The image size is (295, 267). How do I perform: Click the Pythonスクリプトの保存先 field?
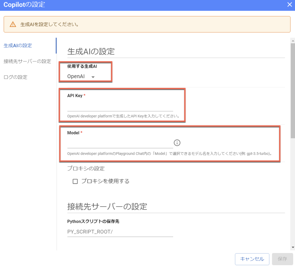[x=120, y=232]
